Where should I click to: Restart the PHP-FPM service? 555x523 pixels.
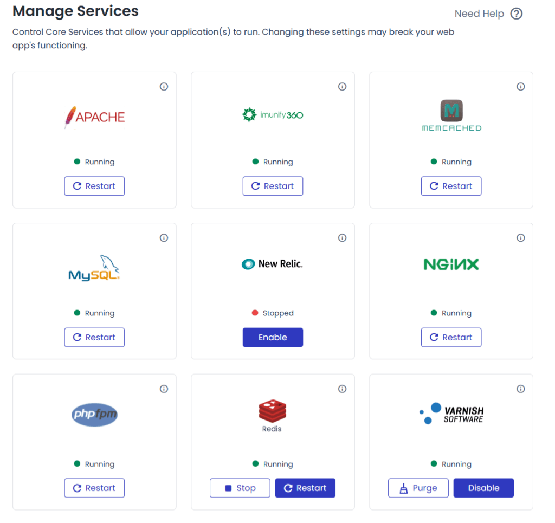tap(94, 488)
